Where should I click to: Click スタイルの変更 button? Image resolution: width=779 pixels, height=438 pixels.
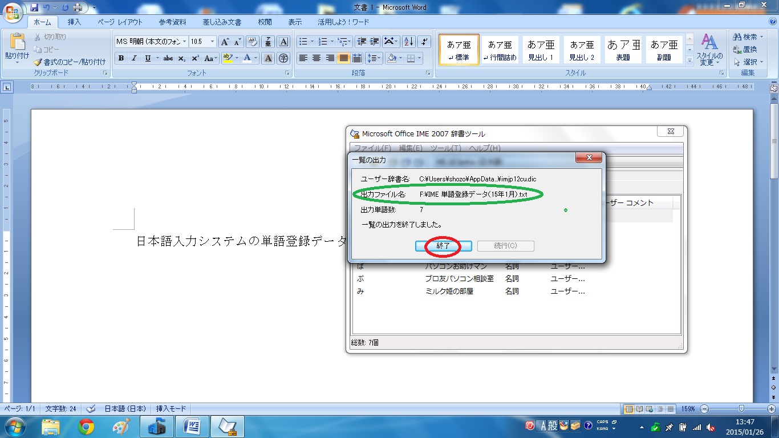(x=709, y=50)
